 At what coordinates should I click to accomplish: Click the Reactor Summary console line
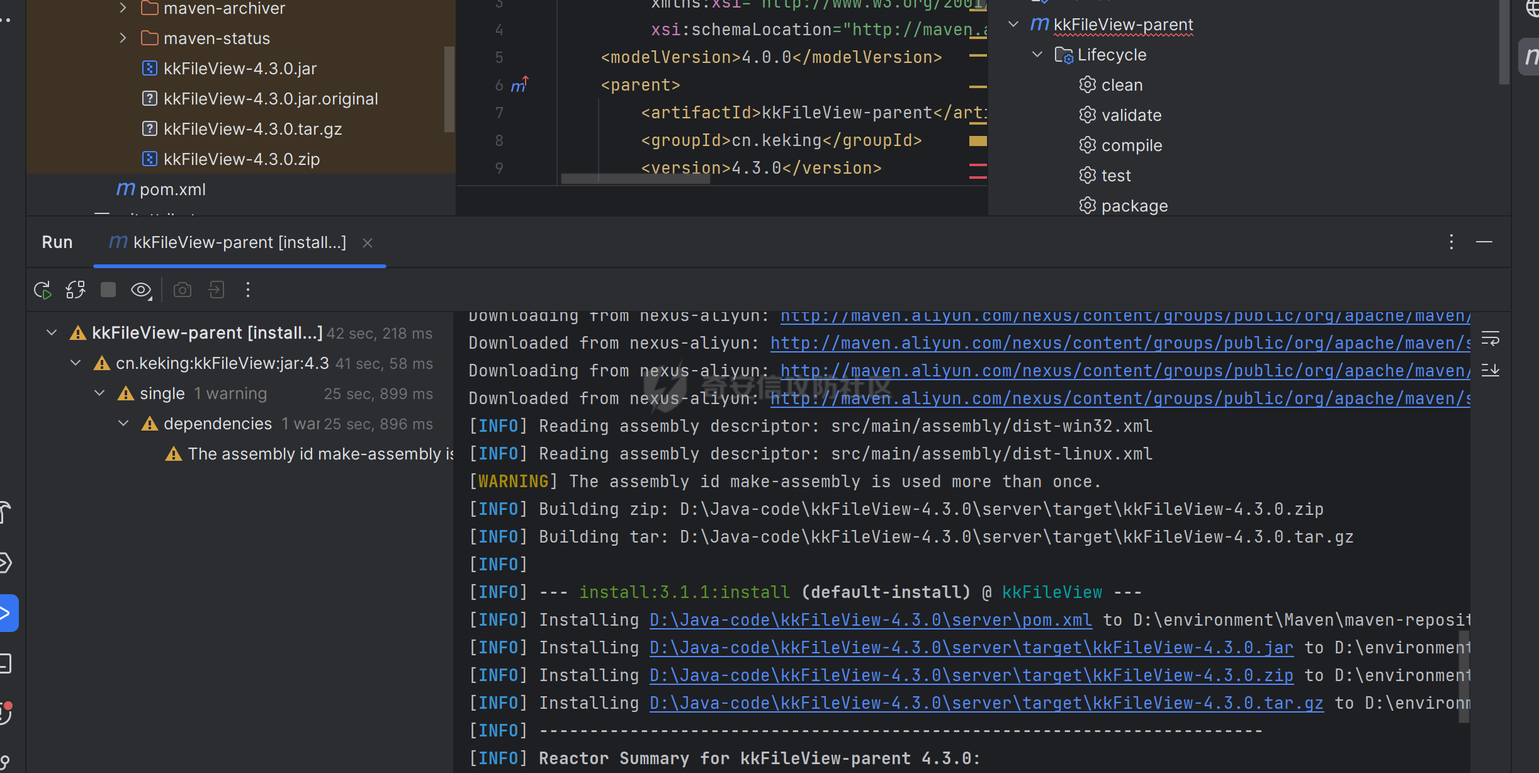724,759
